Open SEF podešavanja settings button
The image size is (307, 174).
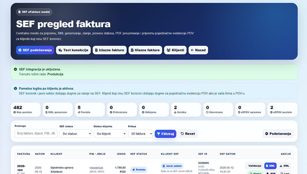(35, 50)
